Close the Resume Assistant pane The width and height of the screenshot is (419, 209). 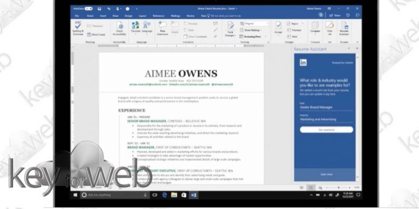(357, 49)
